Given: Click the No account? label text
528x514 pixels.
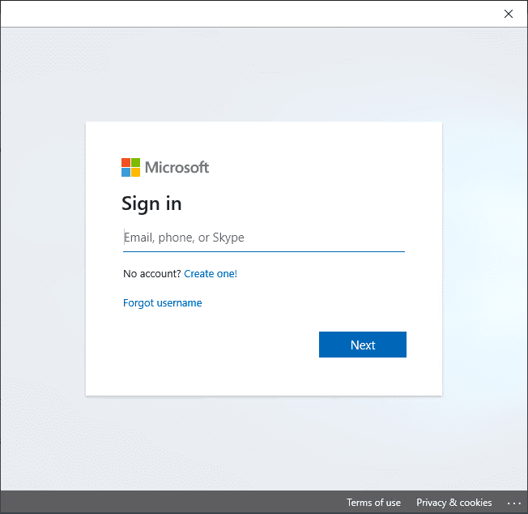Looking at the screenshot, I should 152,274.
